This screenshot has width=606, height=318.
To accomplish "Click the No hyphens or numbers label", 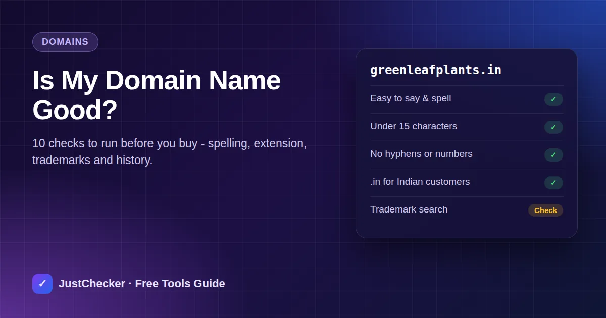I will click(421, 154).
